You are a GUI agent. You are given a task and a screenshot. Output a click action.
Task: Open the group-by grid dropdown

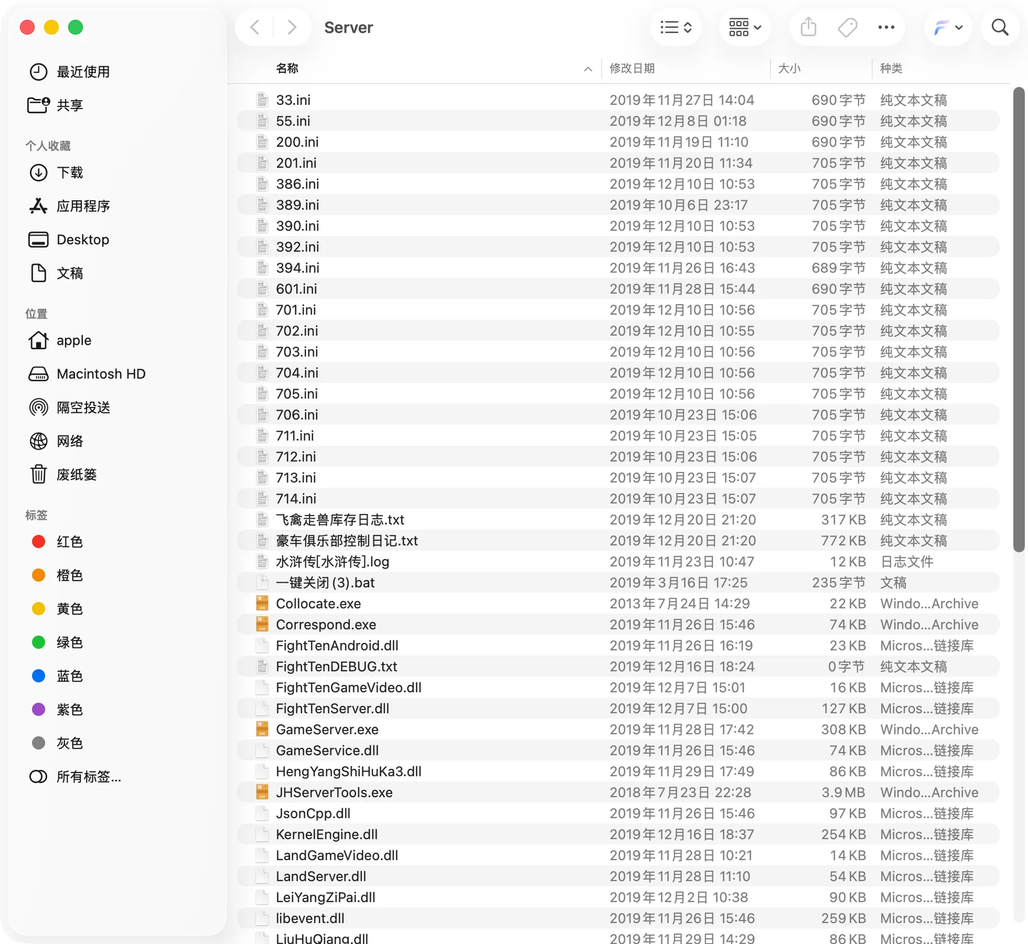745,27
